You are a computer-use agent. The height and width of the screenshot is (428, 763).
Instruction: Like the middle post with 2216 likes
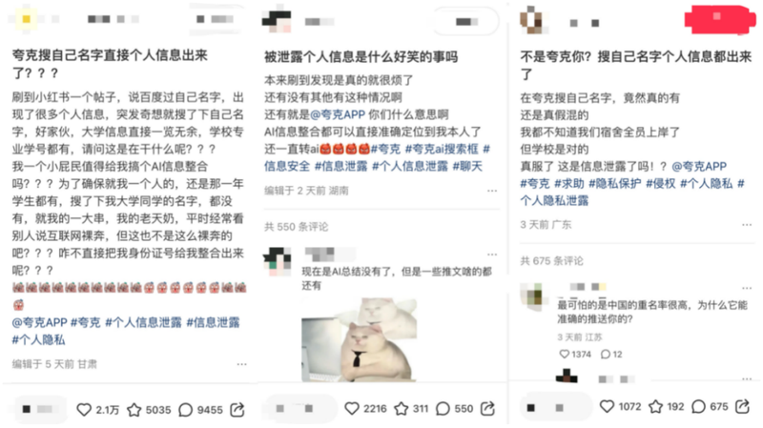(x=352, y=408)
